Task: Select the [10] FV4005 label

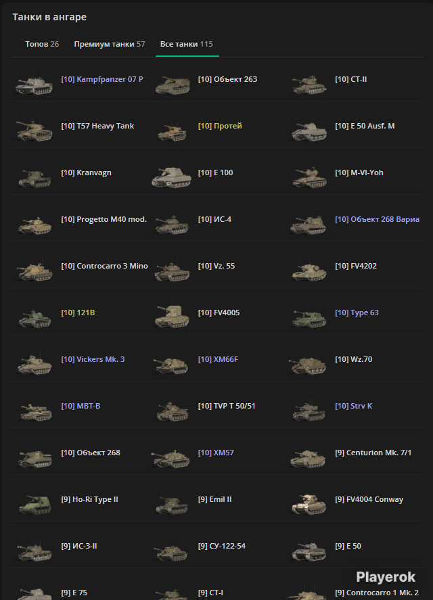Action: 219,313
